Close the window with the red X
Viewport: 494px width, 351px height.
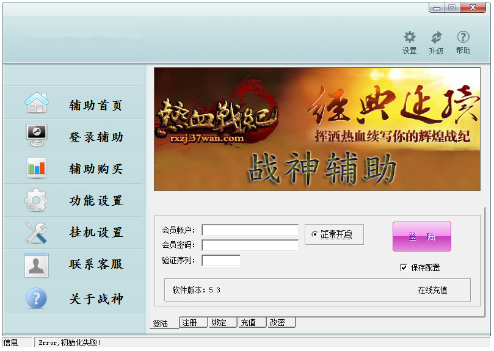click(x=473, y=7)
